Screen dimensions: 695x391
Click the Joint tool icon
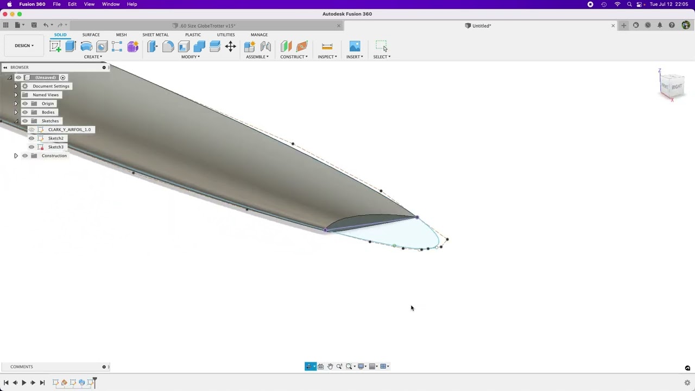[266, 47]
